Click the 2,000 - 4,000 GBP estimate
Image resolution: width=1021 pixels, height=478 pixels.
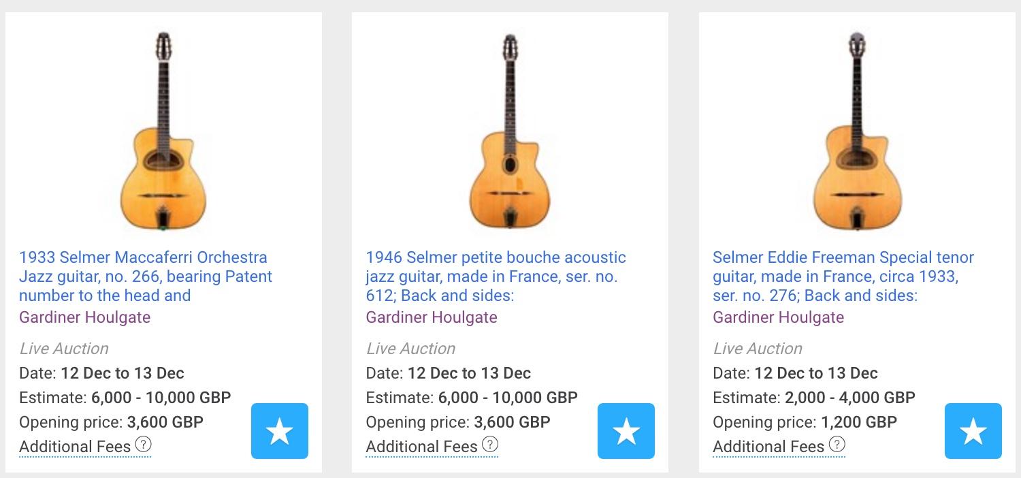point(850,398)
